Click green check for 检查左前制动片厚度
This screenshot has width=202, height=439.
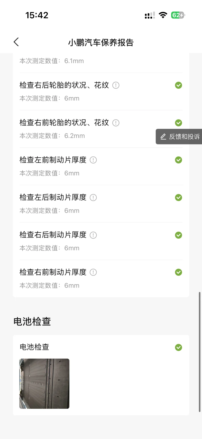click(x=178, y=160)
